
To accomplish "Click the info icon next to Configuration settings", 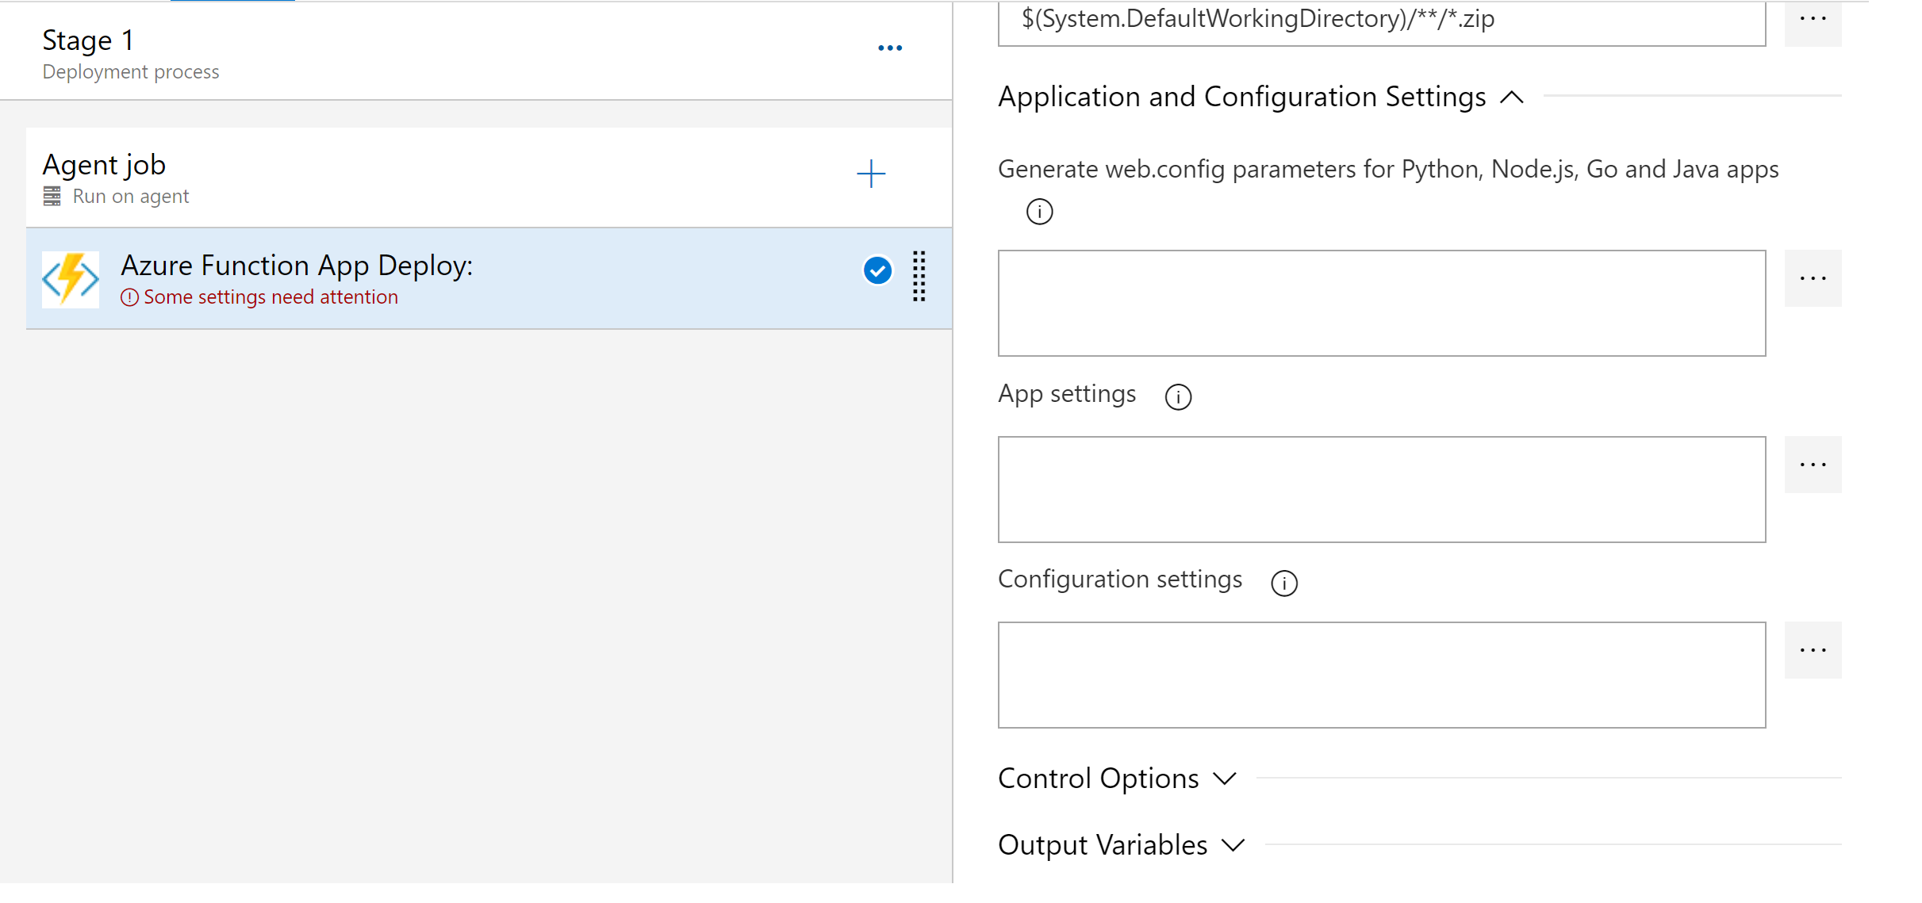I will coord(1284,580).
